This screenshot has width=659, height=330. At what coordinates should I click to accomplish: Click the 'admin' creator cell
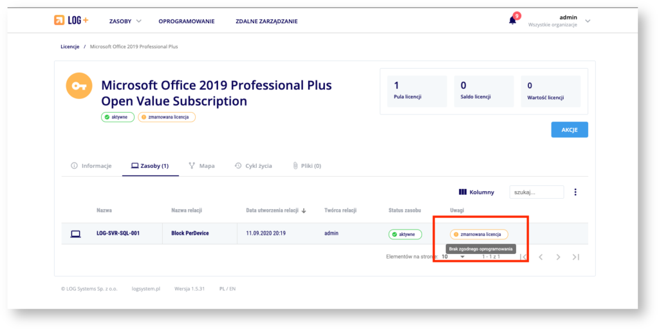pos(331,234)
